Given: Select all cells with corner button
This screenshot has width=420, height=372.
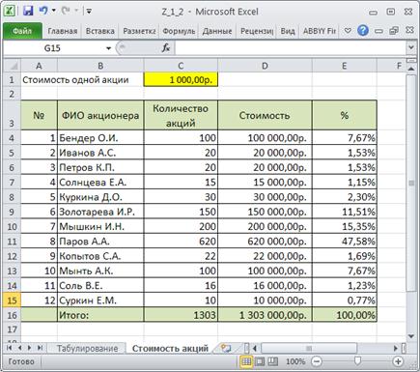Looking at the screenshot, I should (x=12, y=66).
